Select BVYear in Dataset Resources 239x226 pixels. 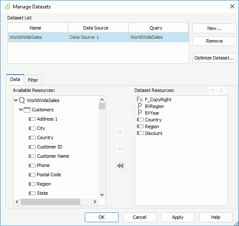click(x=152, y=113)
